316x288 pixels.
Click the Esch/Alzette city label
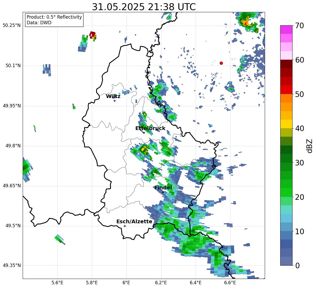pos(134,221)
